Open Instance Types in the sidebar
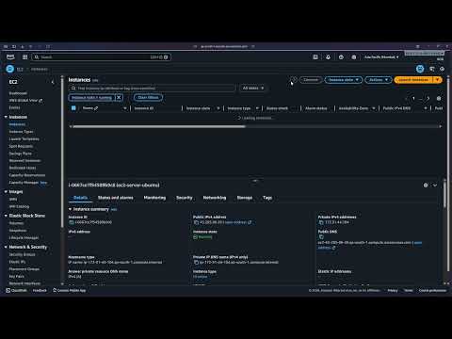Image resolution: width=452 pixels, height=339 pixels. (x=21, y=132)
